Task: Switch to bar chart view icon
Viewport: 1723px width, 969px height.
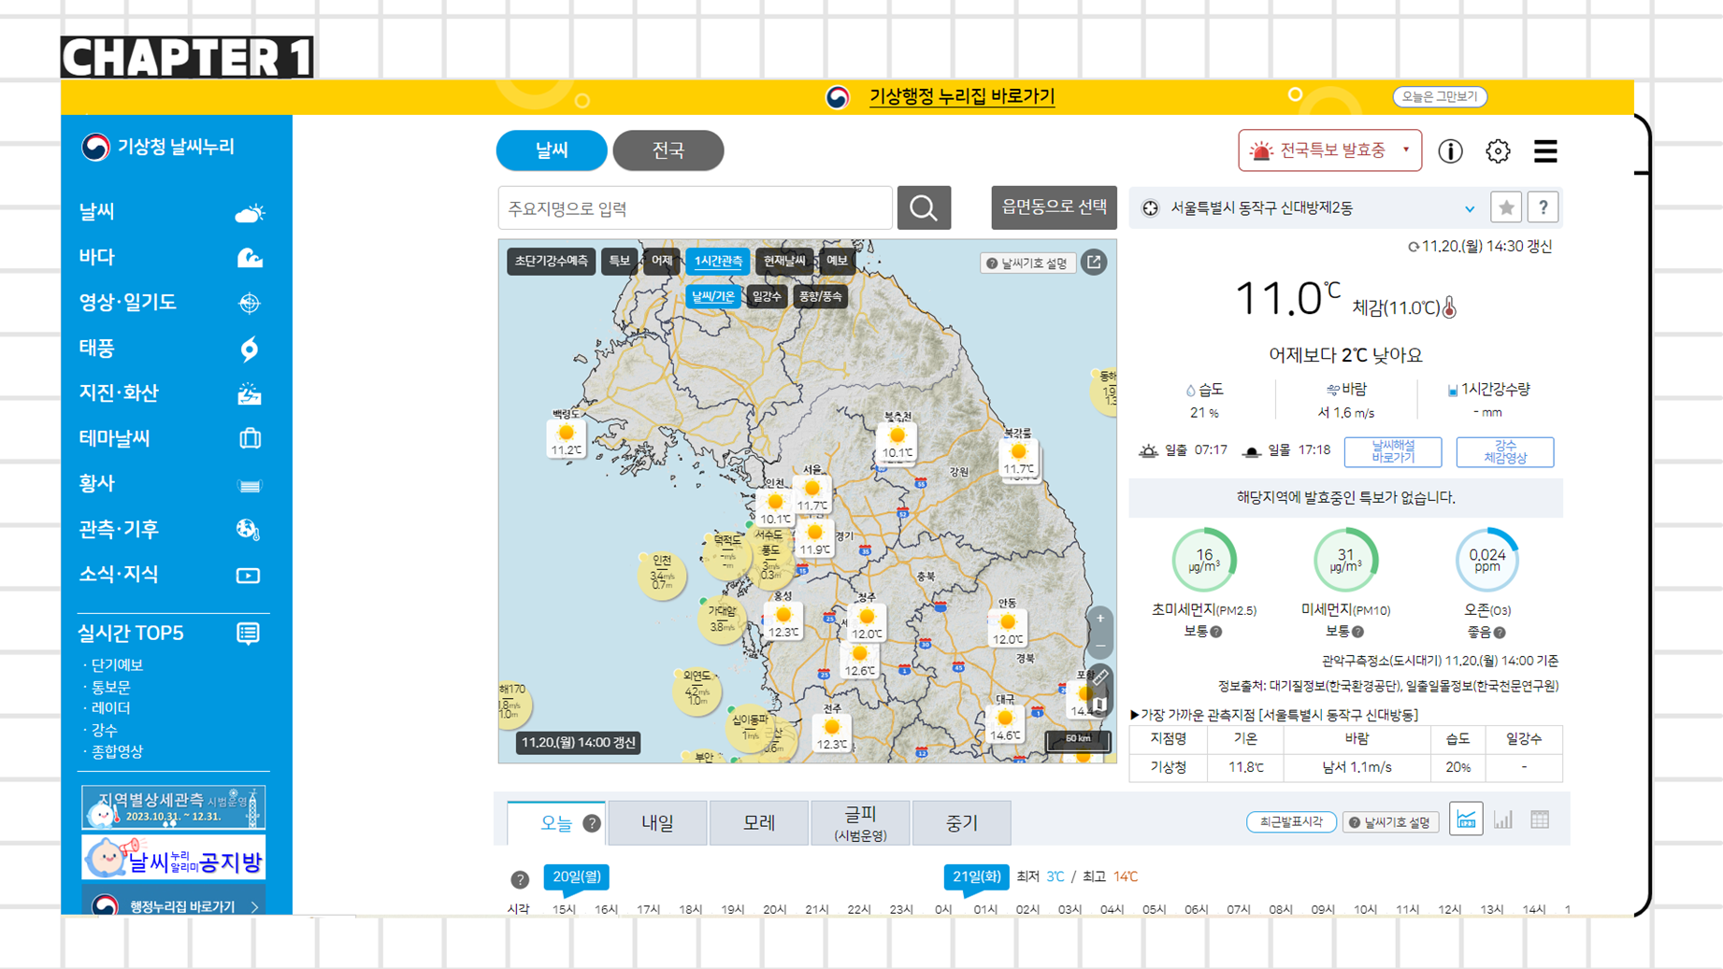Action: tap(1502, 819)
